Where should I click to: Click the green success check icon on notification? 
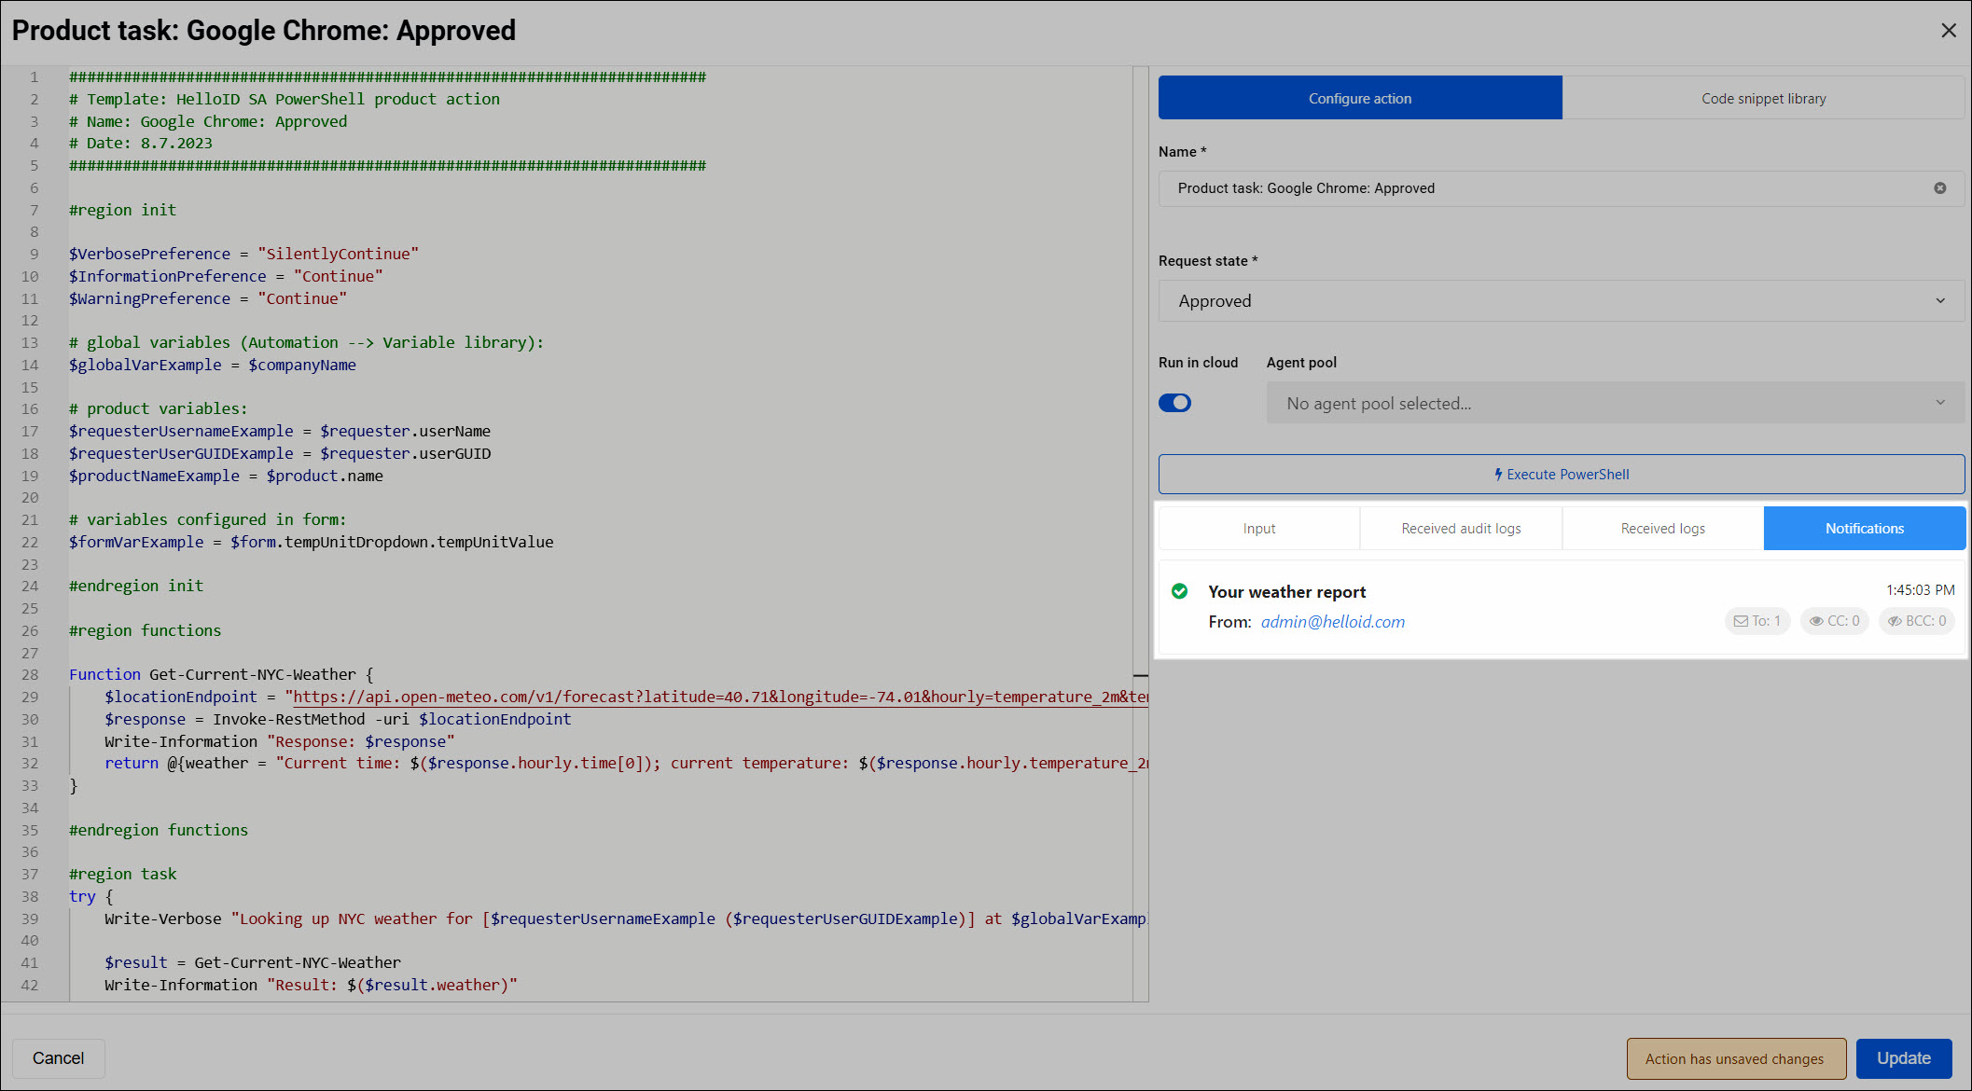tap(1179, 591)
